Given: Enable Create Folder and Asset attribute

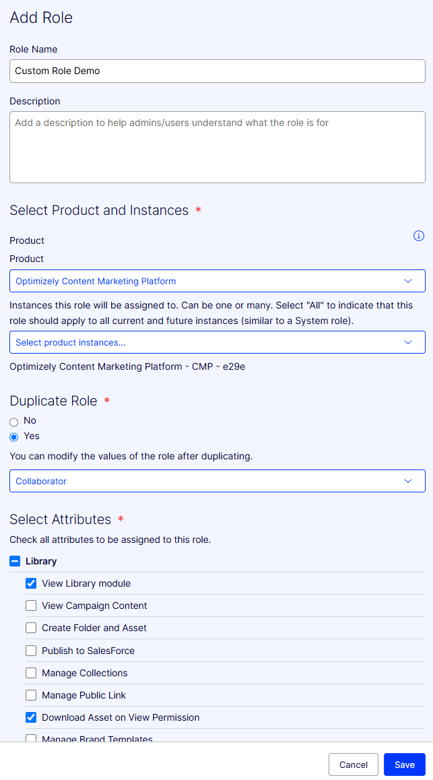Looking at the screenshot, I should [x=30, y=628].
